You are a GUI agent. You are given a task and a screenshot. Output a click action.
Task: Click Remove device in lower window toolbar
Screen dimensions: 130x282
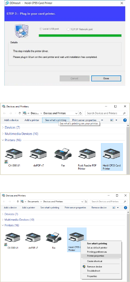click(99, 208)
